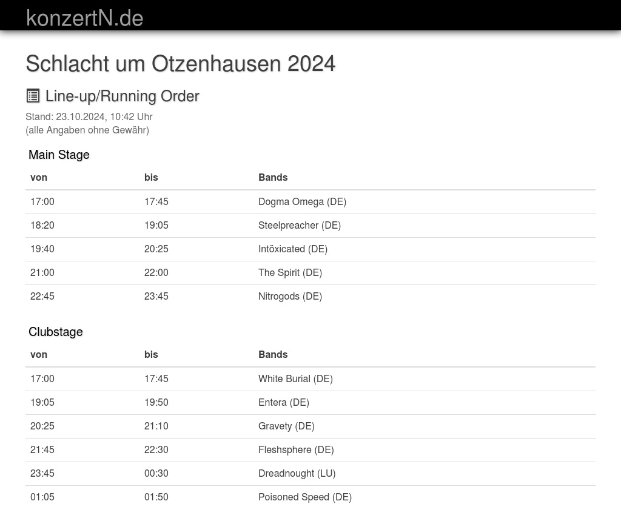Select Nitrogods (DE) in the table
This screenshot has height=521, width=621.
290,296
